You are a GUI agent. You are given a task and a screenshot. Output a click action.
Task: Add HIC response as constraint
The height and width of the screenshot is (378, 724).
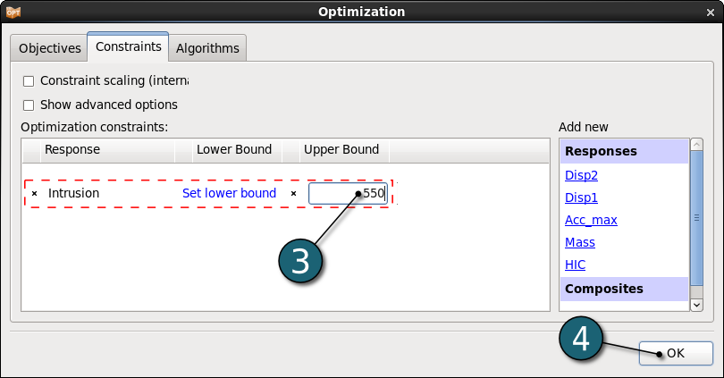coord(577,265)
